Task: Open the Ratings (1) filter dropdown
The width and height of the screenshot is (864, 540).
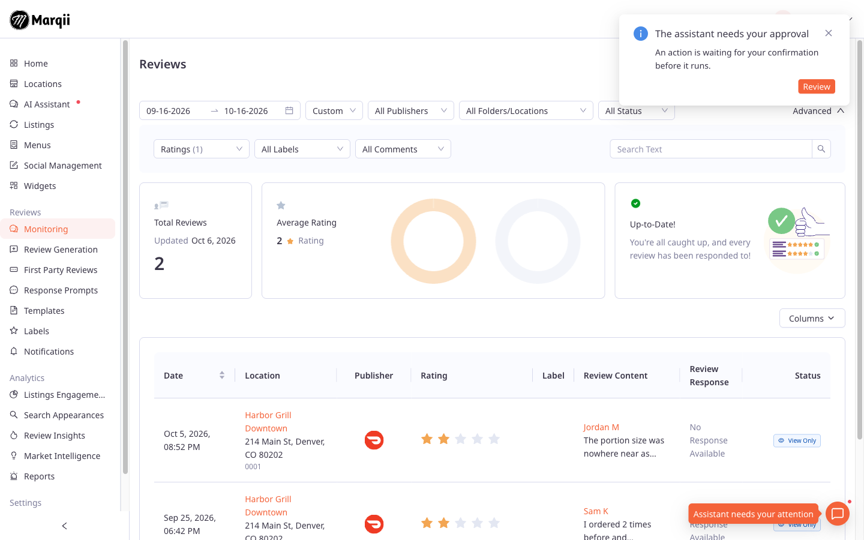Action: pos(202,149)
